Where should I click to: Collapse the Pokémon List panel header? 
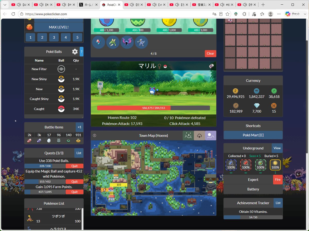pyautogui.click(x=54, y=203)
